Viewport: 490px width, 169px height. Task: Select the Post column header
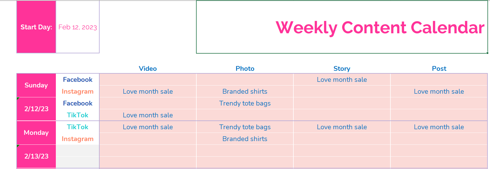pos(439,69)
